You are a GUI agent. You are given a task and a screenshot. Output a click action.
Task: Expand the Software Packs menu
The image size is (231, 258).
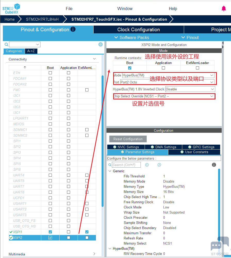(131, 37)
